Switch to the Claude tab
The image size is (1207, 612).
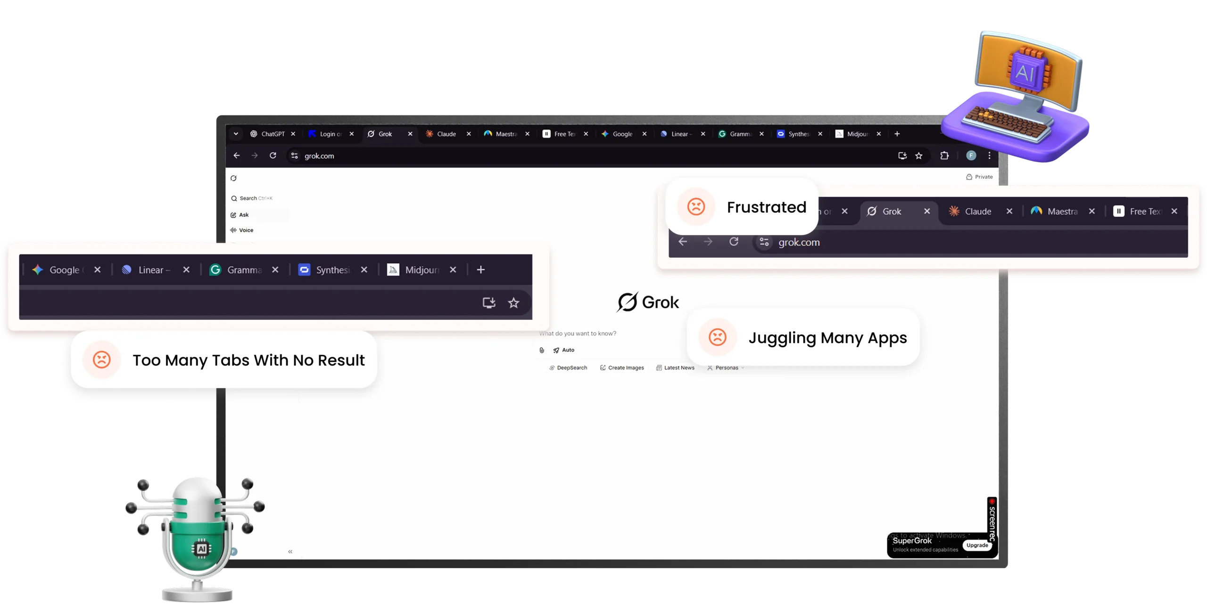[446, 134]
